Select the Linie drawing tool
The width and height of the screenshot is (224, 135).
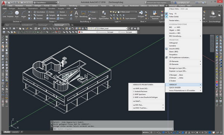[4, 14]
